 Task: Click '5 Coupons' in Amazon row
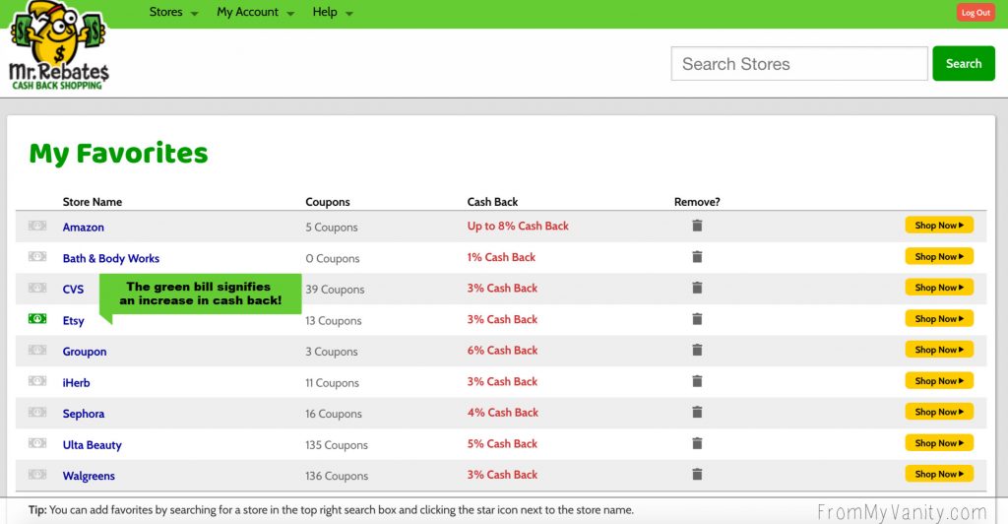click(331, 227)
